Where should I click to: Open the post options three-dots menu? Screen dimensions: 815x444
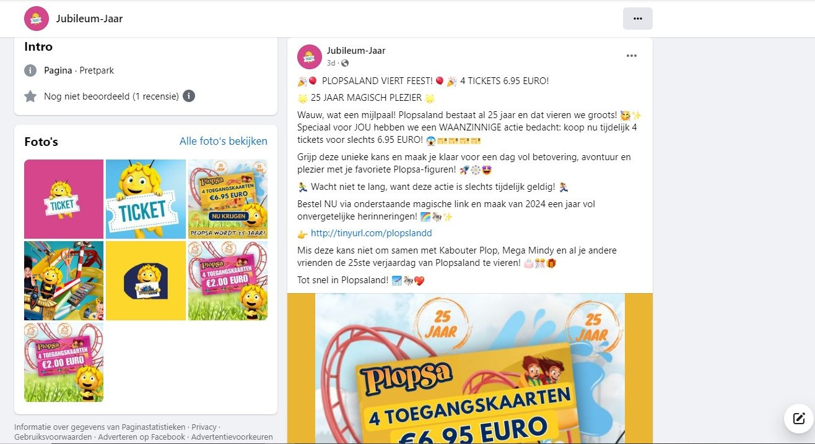point(631,56)
